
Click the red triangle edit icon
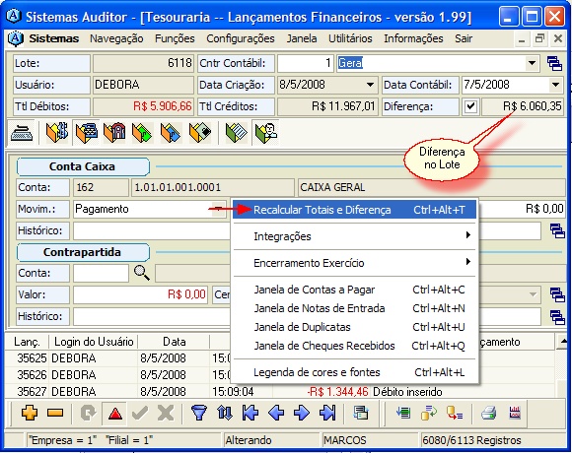point(115,414)
